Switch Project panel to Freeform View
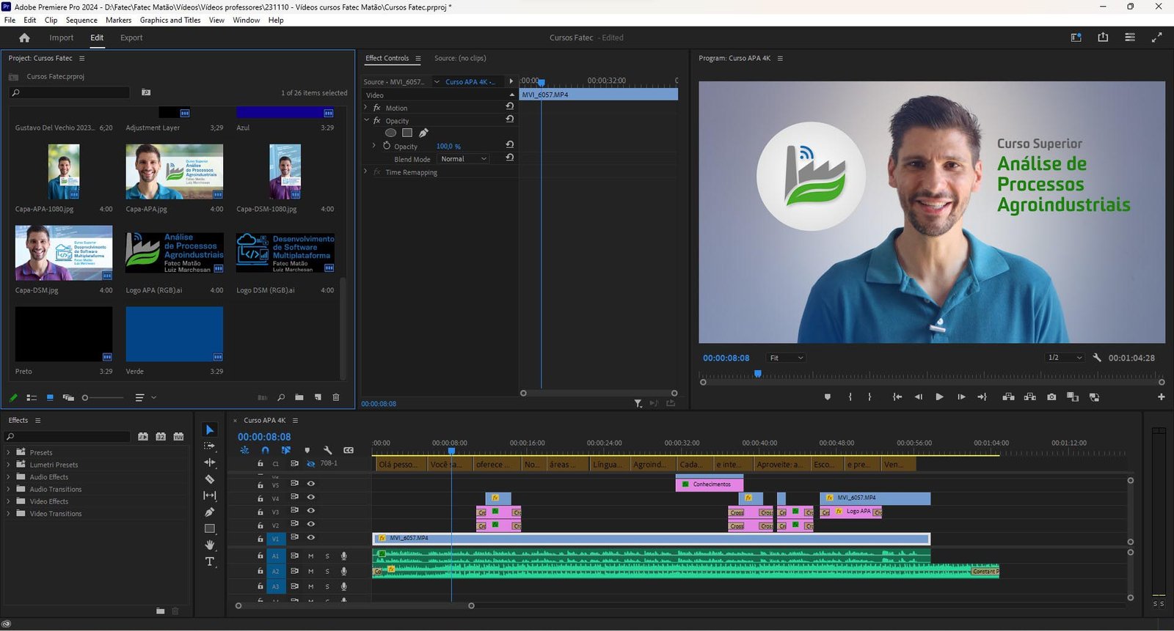Screen dimensions: 1174x631 click(68, 398)
